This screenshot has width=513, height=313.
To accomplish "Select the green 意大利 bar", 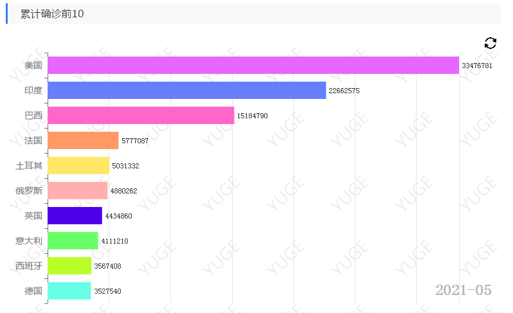I will pyautogui.click(x=73, y=240).
